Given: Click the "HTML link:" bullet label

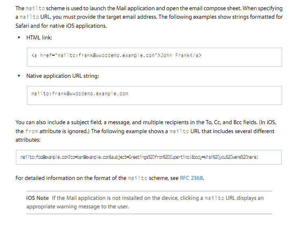Looking at the screenshot, I should [x=39, y=37].
